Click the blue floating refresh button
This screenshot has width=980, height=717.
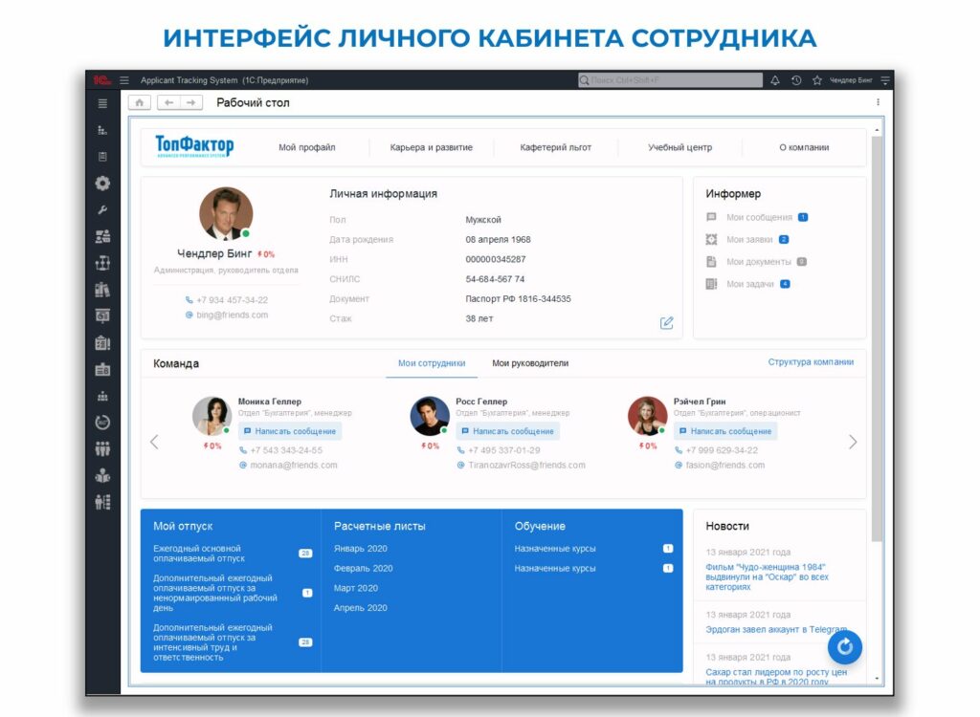[845, 647]
